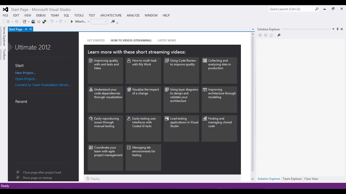Image resolution: width=346 pixels, height=194 pixels.
Task: Click the Visual Studio logo icon
Action: (x=5, y=9)
